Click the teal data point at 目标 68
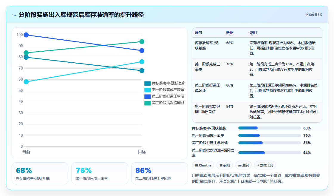 tap(142, 70)
